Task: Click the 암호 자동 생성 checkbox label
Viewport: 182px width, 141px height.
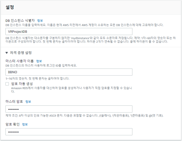Action: (x=22, y=84)
